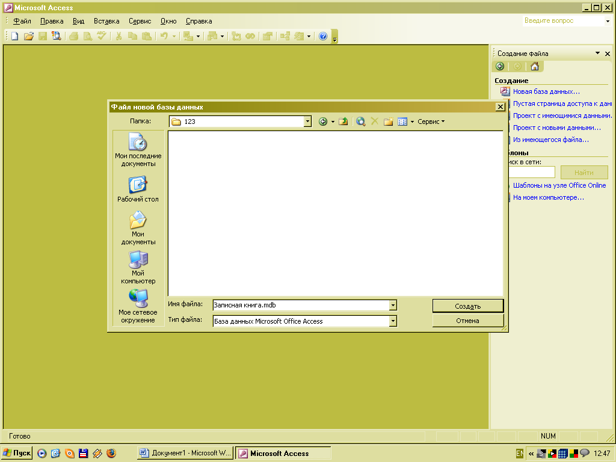Click the Имя файла text field

tap(301, 305)
